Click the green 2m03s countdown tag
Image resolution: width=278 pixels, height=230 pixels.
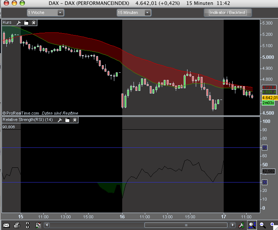tap(268, 103)
